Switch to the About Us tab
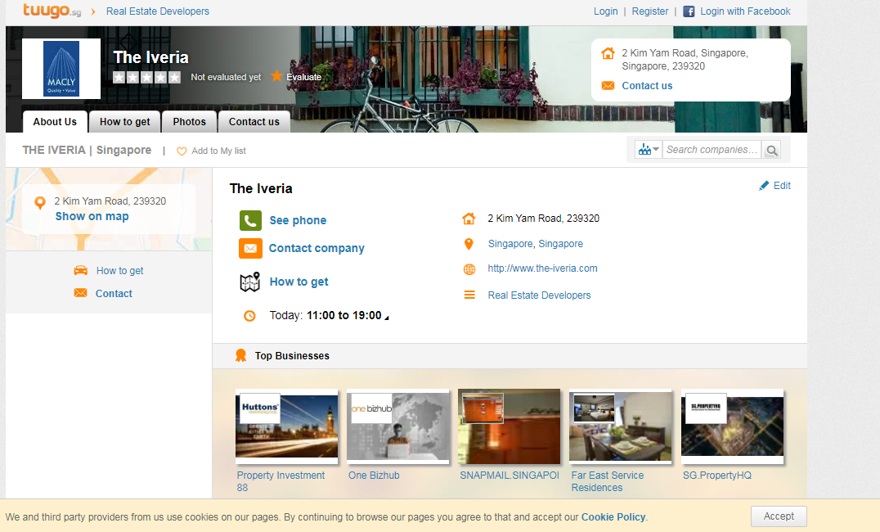Screen dimensions: 880x532 pyautogui.click(x=55, y=121)
